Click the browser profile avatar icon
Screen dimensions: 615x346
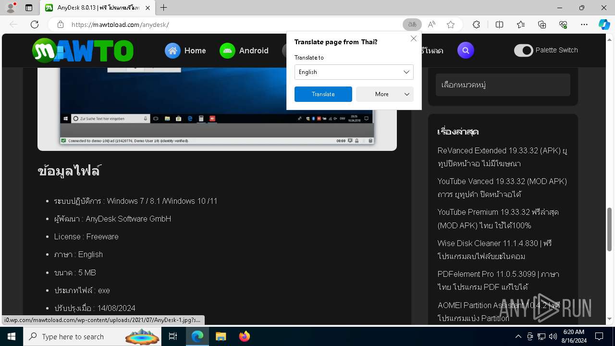point(10,8)
